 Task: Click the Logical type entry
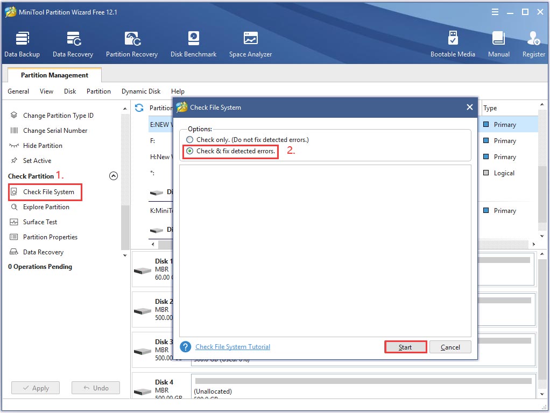(504, 173)
